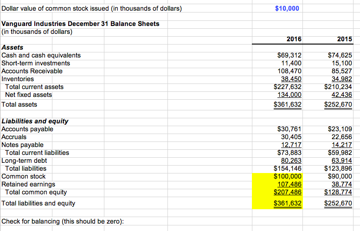Click the 2016 total assets $361,632
Viewport: 360px width, 231px height.
coord(288,104)
